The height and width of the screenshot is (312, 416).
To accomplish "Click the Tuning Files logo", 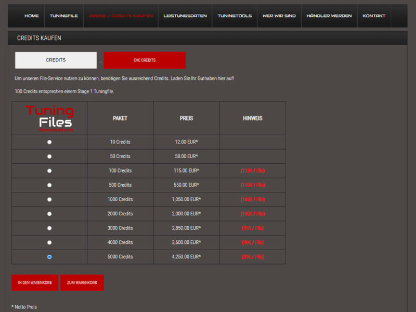I will click(x=49, y=118).
